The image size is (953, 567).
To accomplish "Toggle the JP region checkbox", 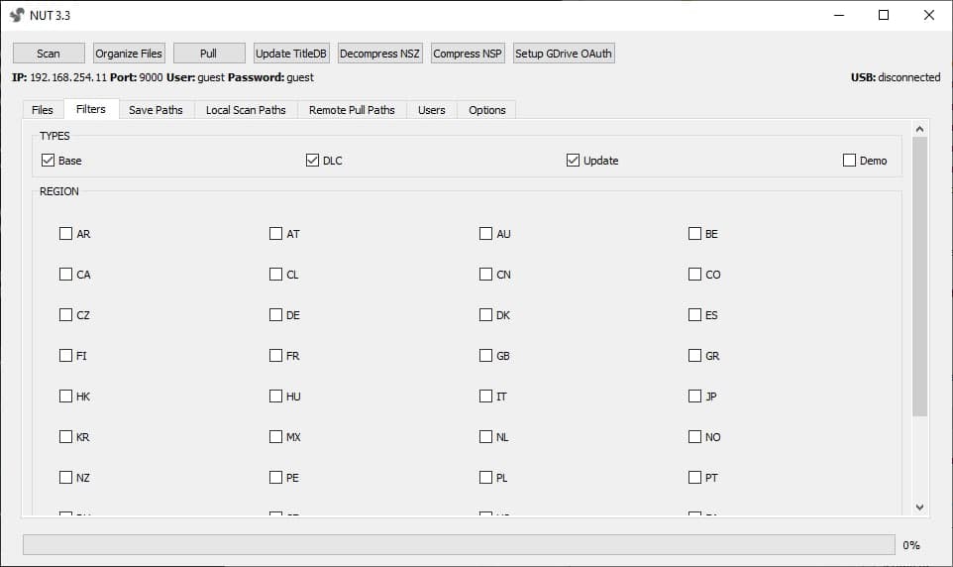I will pos(694,397).
